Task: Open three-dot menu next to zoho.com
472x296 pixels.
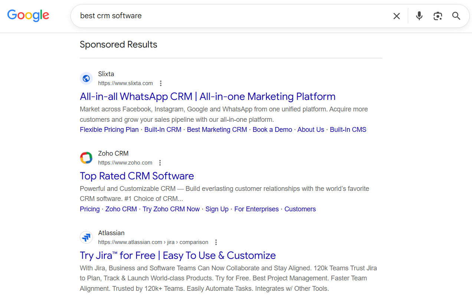Action: (x=160, y=163)
